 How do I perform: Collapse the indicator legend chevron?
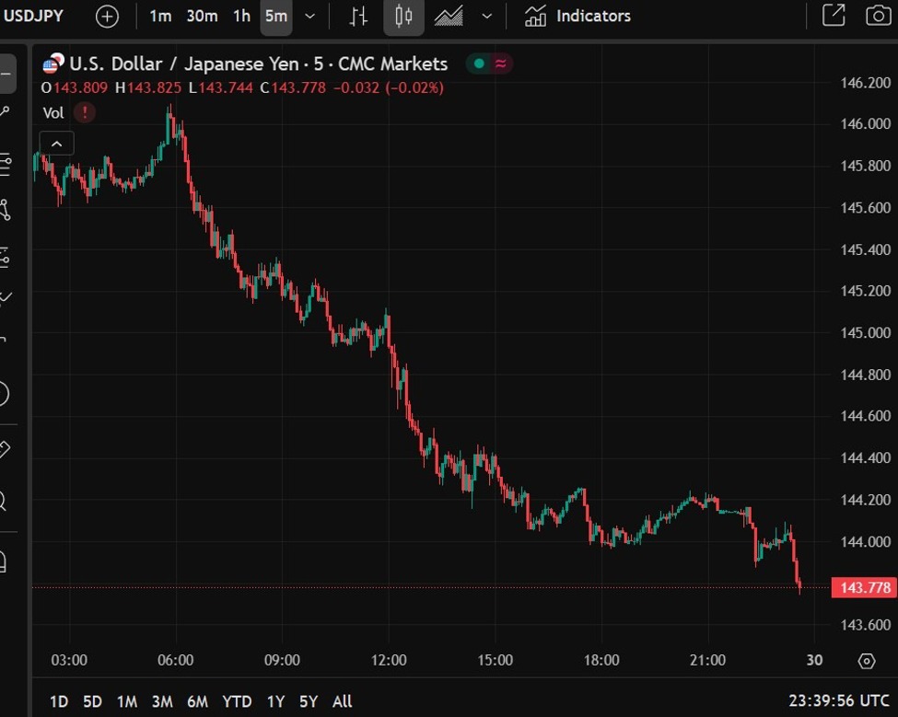pos(57,144)
